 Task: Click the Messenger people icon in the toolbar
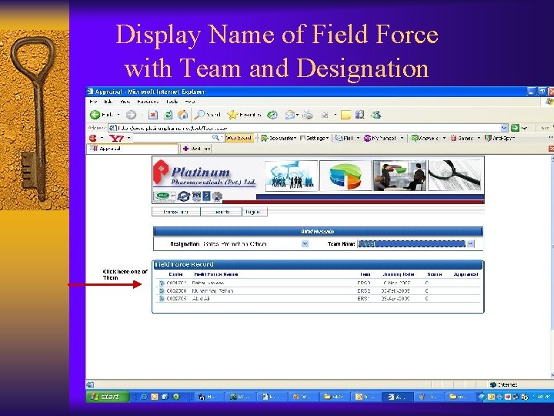coord(375,115)
